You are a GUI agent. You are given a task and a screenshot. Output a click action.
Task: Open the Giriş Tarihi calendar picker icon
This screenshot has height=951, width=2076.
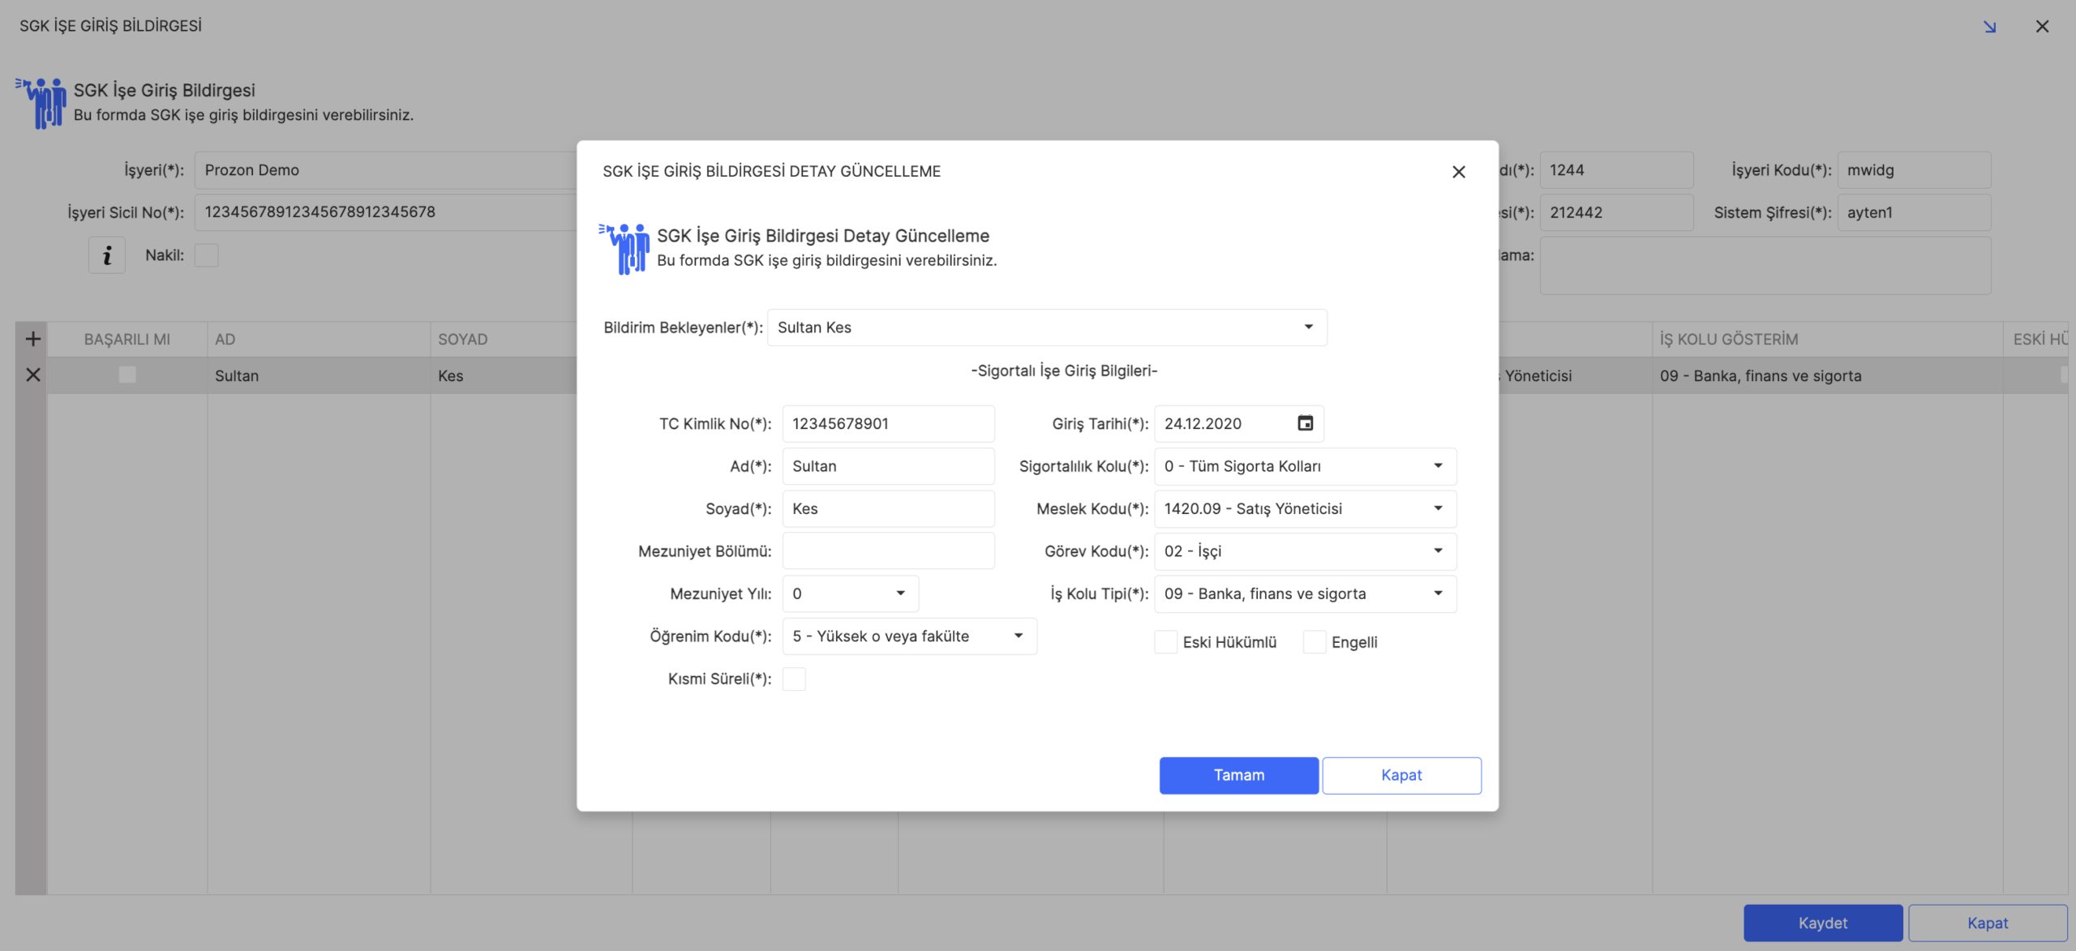point(1305,423)
